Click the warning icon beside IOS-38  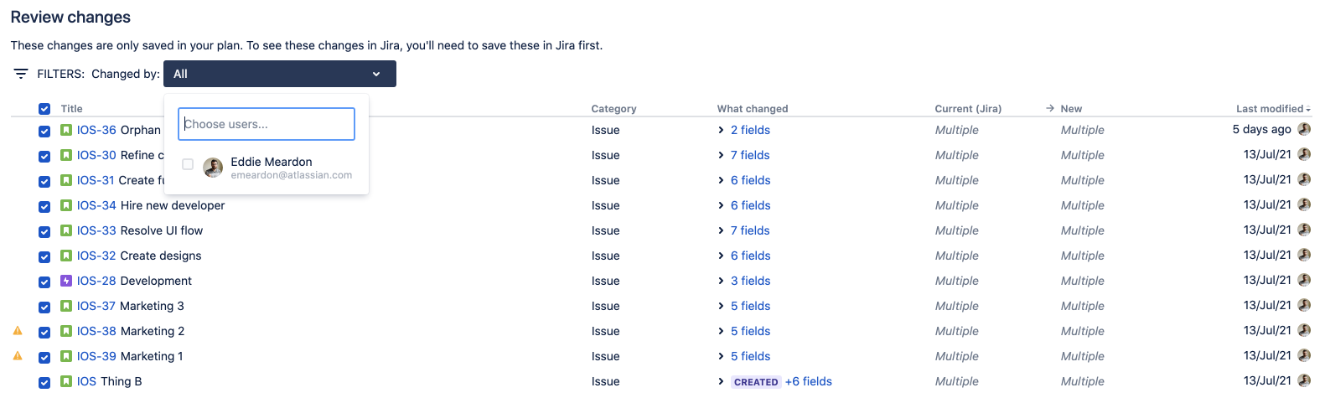coord(18,331)
